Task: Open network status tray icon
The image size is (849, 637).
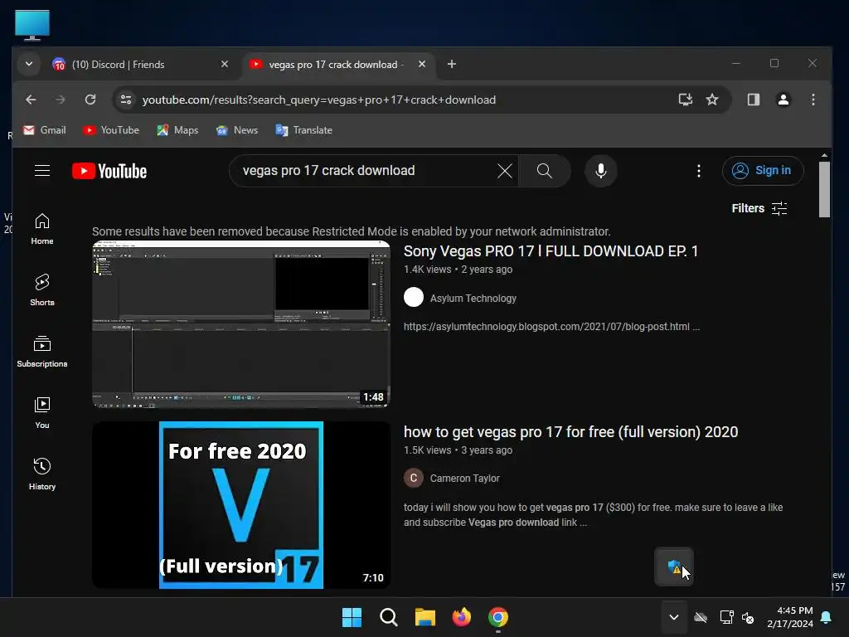Action: tap(726, 617)
